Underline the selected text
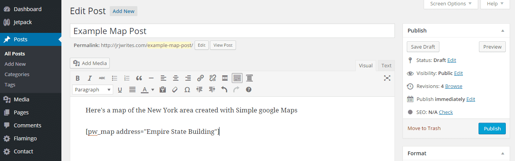The image size is (515, 161). point(120,89)
